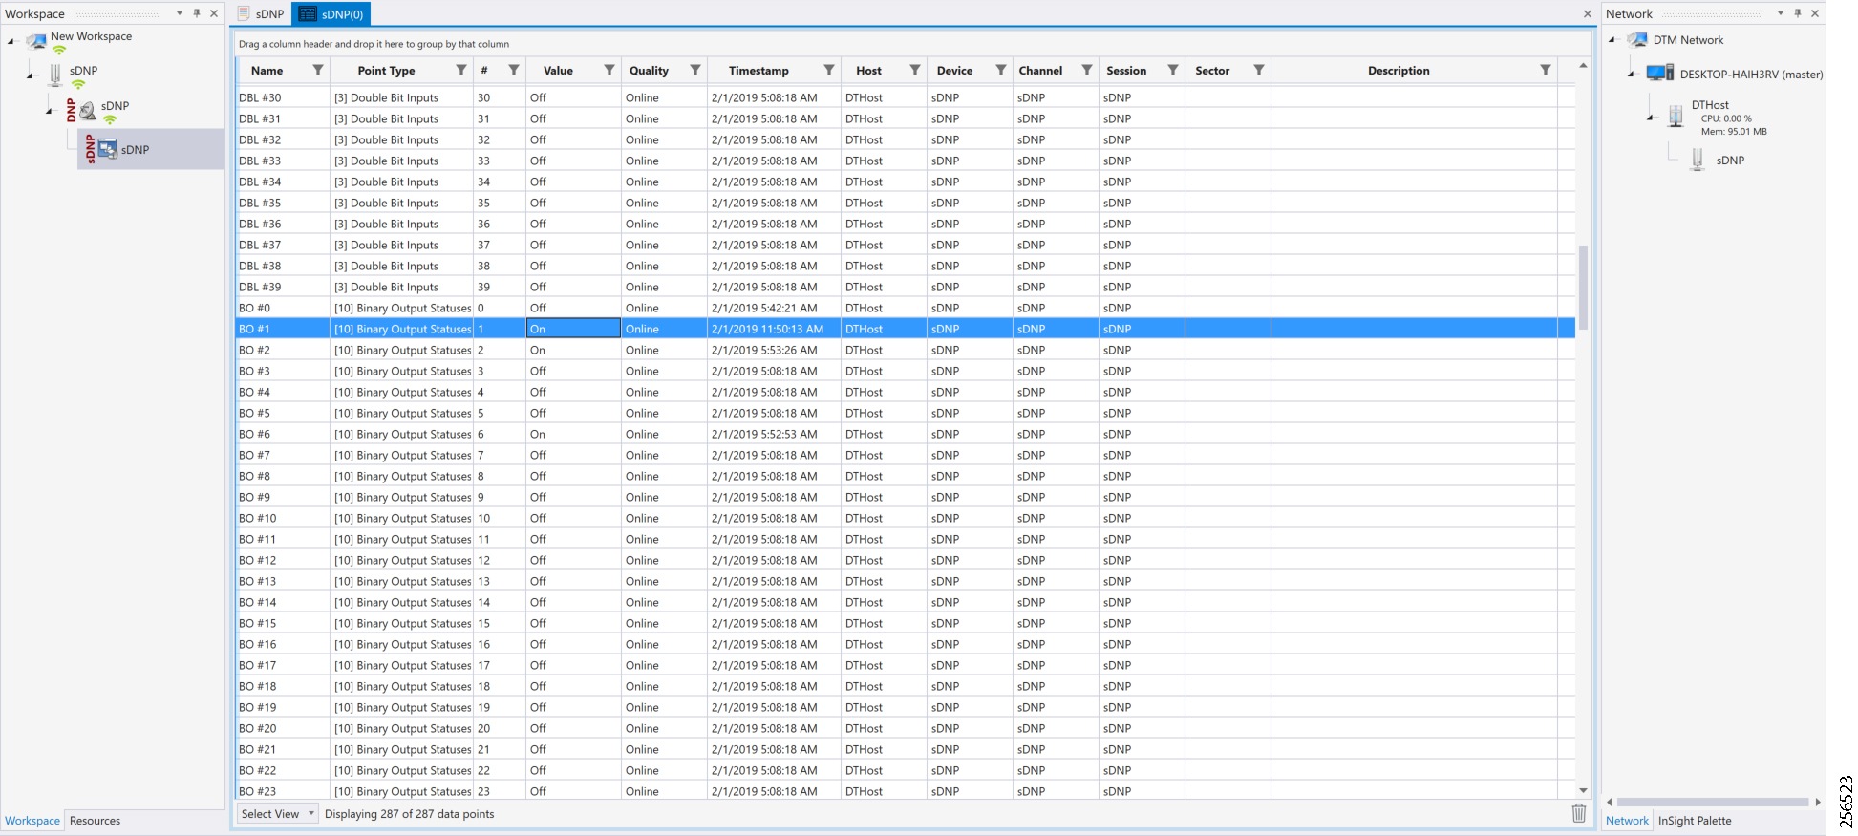Click the trash icon to clear data
Image resolution: width=1858 pixels, height=836 pixels.
point(1579,813)
